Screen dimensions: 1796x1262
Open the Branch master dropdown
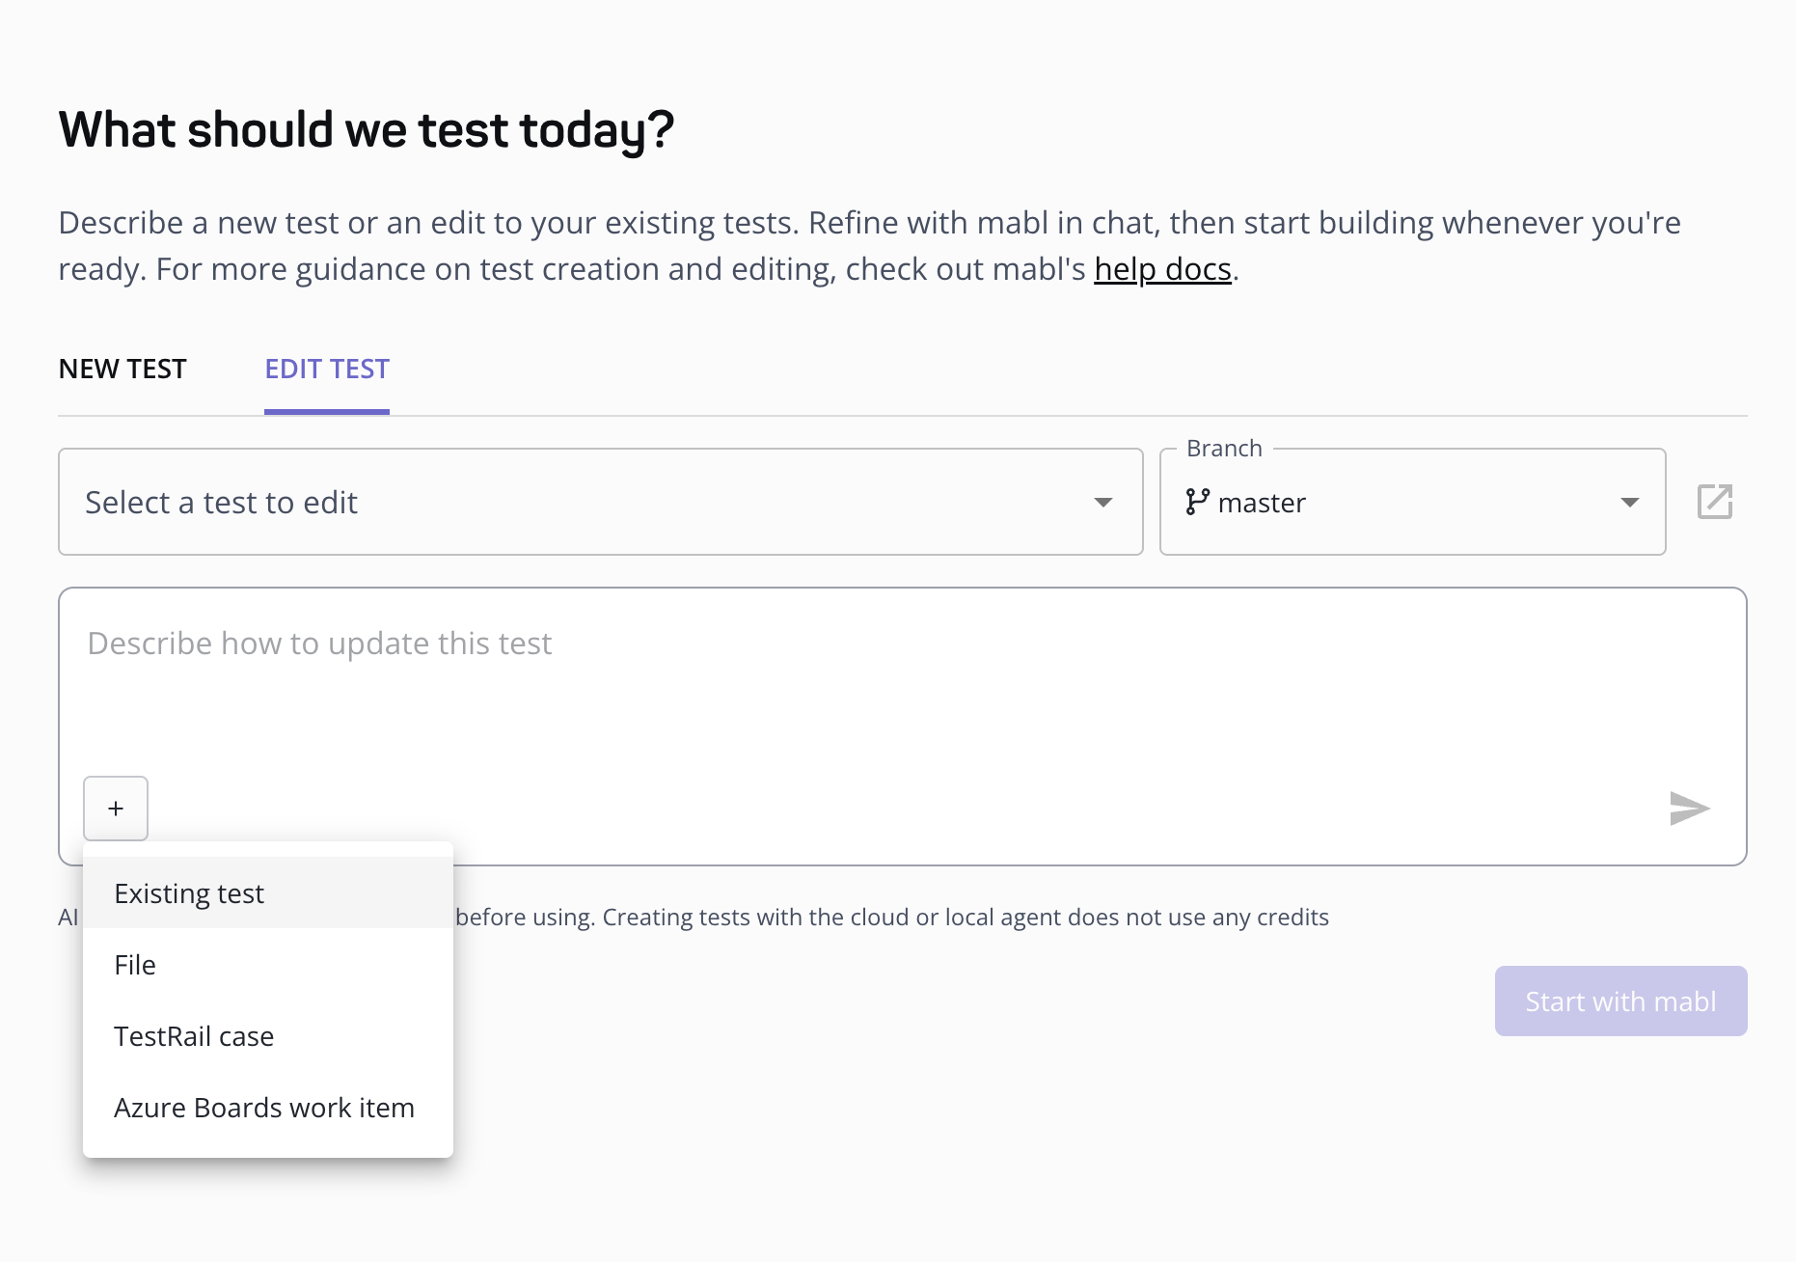click(1412, 502)
